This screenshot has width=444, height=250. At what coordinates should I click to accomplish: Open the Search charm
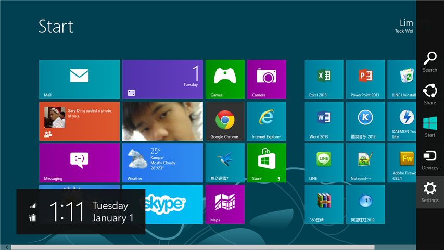[x=430, y=62]
